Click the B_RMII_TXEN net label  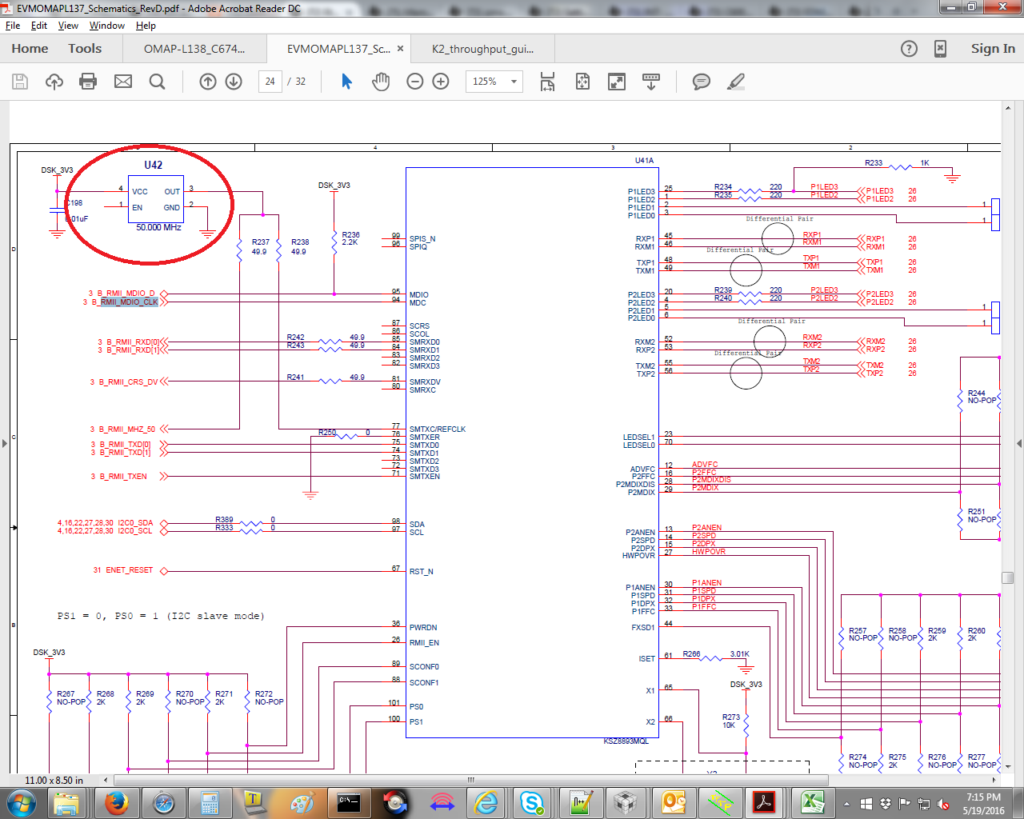[x=123, y=477]
